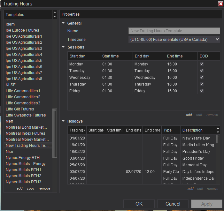Click add link under Holidays table
The image size is (224, 211).
[190, 189]
